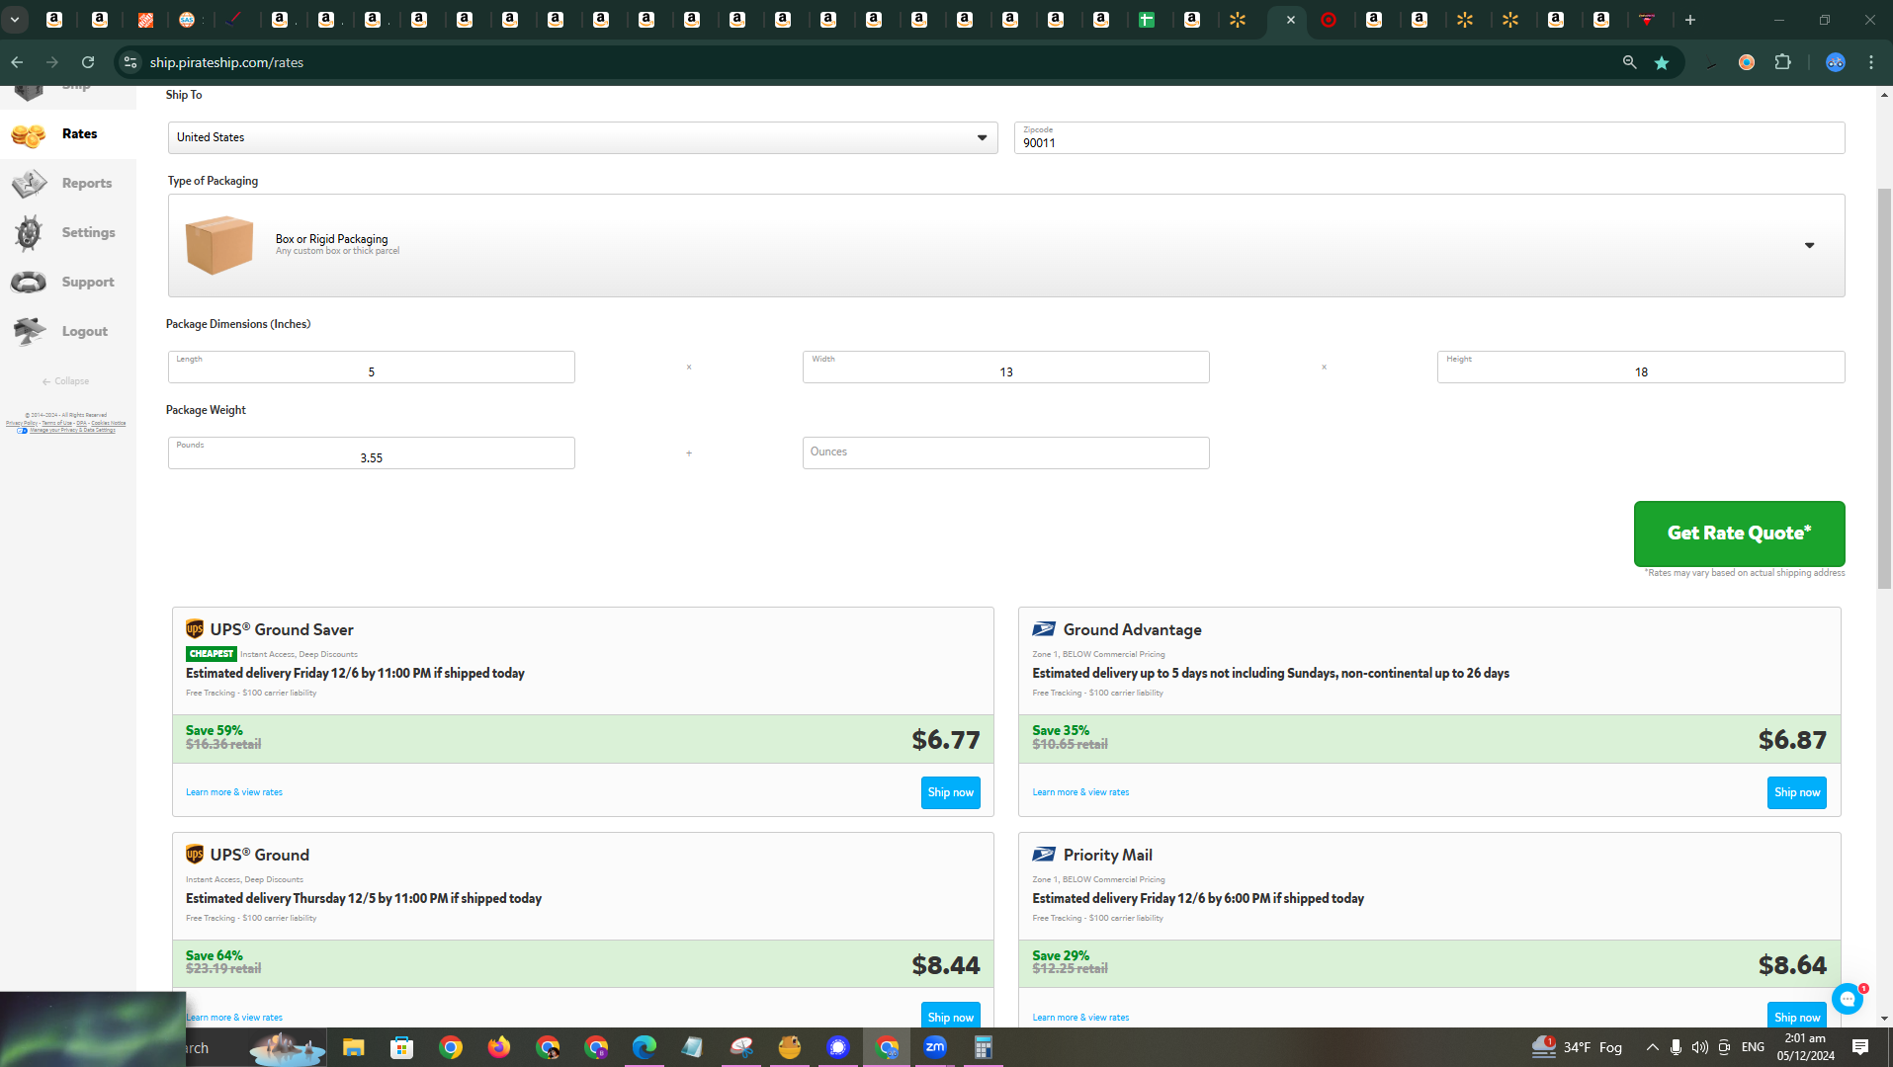Open Learn more link for Priority Mail
The width and height of the screenshot is (1893, 1067).
point(1080,1018)
